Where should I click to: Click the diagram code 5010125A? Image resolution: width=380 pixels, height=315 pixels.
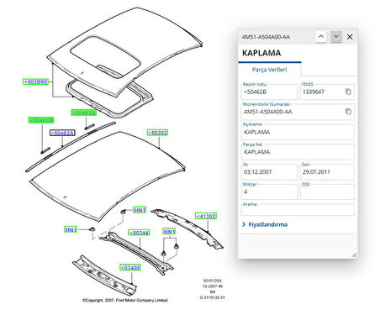click(x=212, y=281)
